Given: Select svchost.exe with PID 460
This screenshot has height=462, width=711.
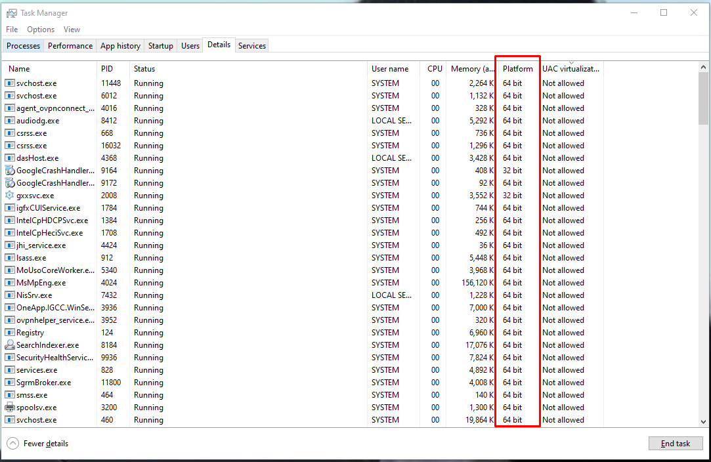Looking at the screenshot, I should [x=303, y=420].
